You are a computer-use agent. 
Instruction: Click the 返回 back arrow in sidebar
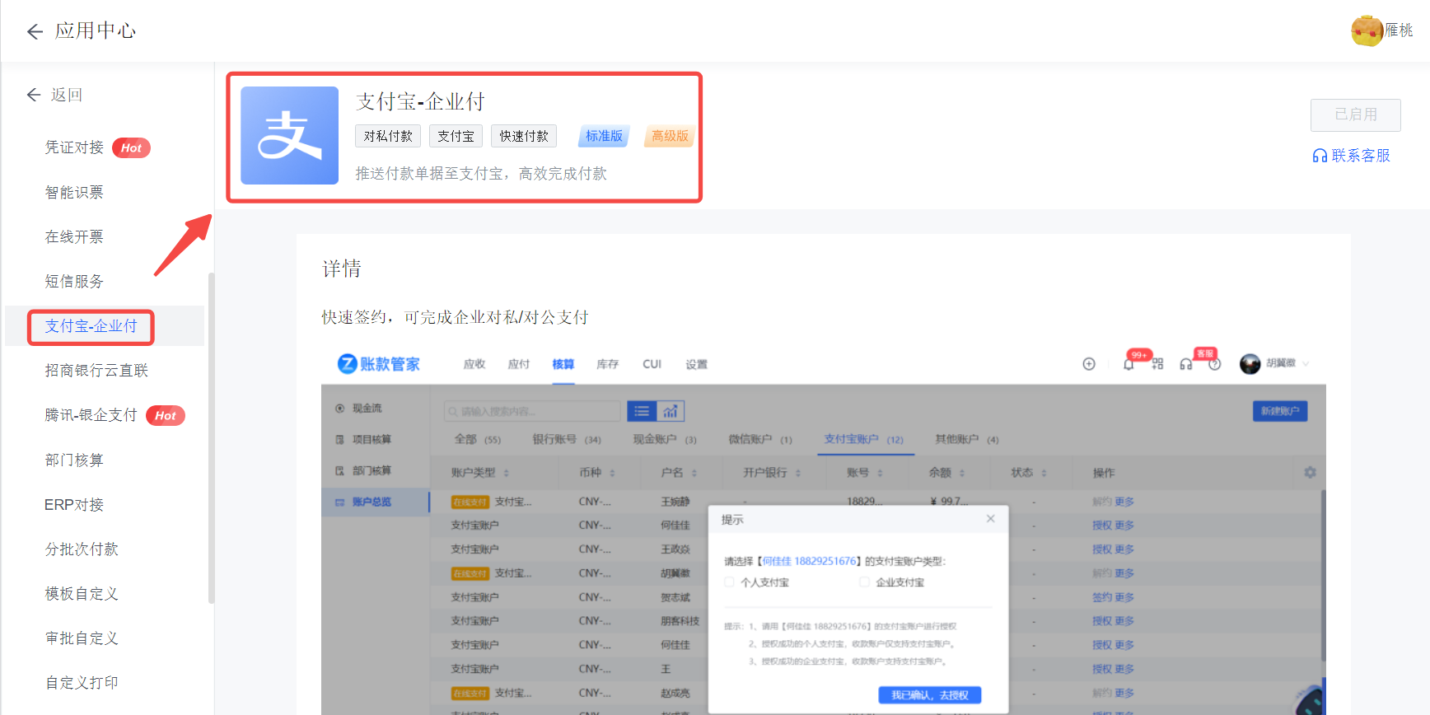tap(34, 95)
